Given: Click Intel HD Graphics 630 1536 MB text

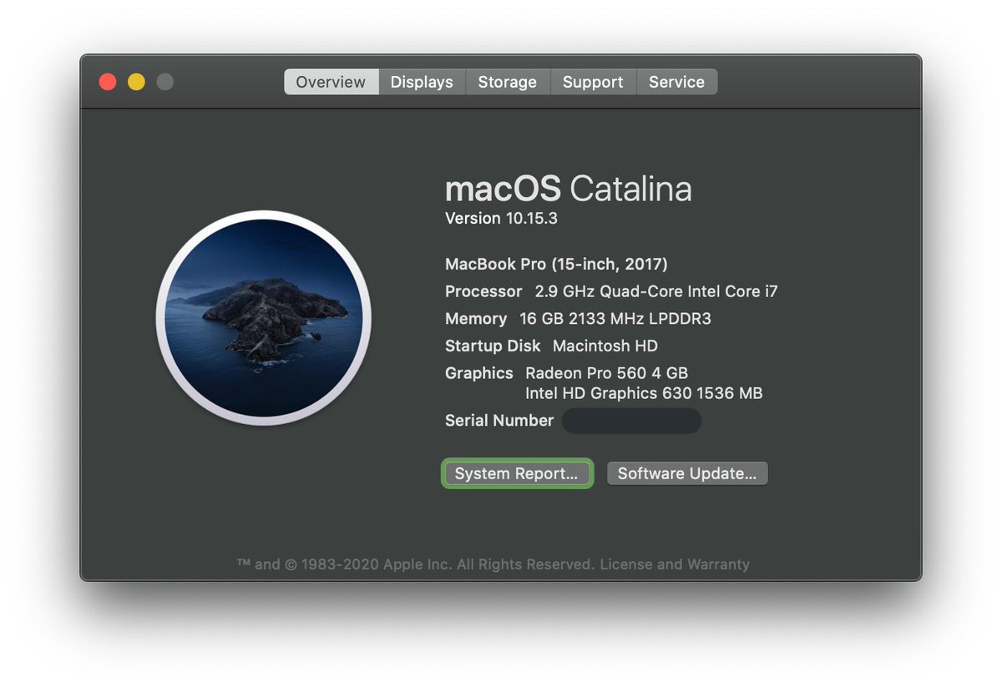Looking at the screenshot, I should 644,393.
